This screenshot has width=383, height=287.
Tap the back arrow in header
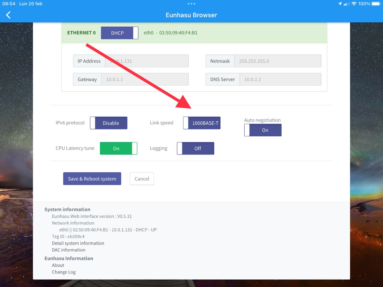[8, 15]
